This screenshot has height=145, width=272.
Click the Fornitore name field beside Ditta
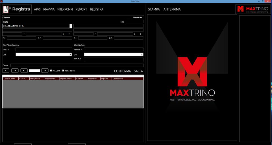point(108,26)
